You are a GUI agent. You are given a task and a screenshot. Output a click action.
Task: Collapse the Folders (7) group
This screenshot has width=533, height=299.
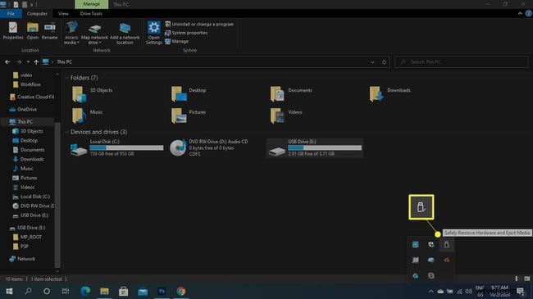66,78
